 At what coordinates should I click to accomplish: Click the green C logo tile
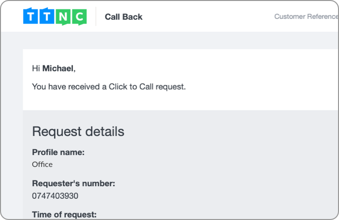(x=79, y=17)
